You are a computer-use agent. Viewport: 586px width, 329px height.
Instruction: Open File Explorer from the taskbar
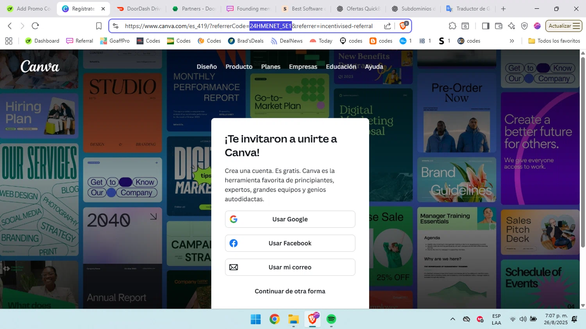pos(293,319)
